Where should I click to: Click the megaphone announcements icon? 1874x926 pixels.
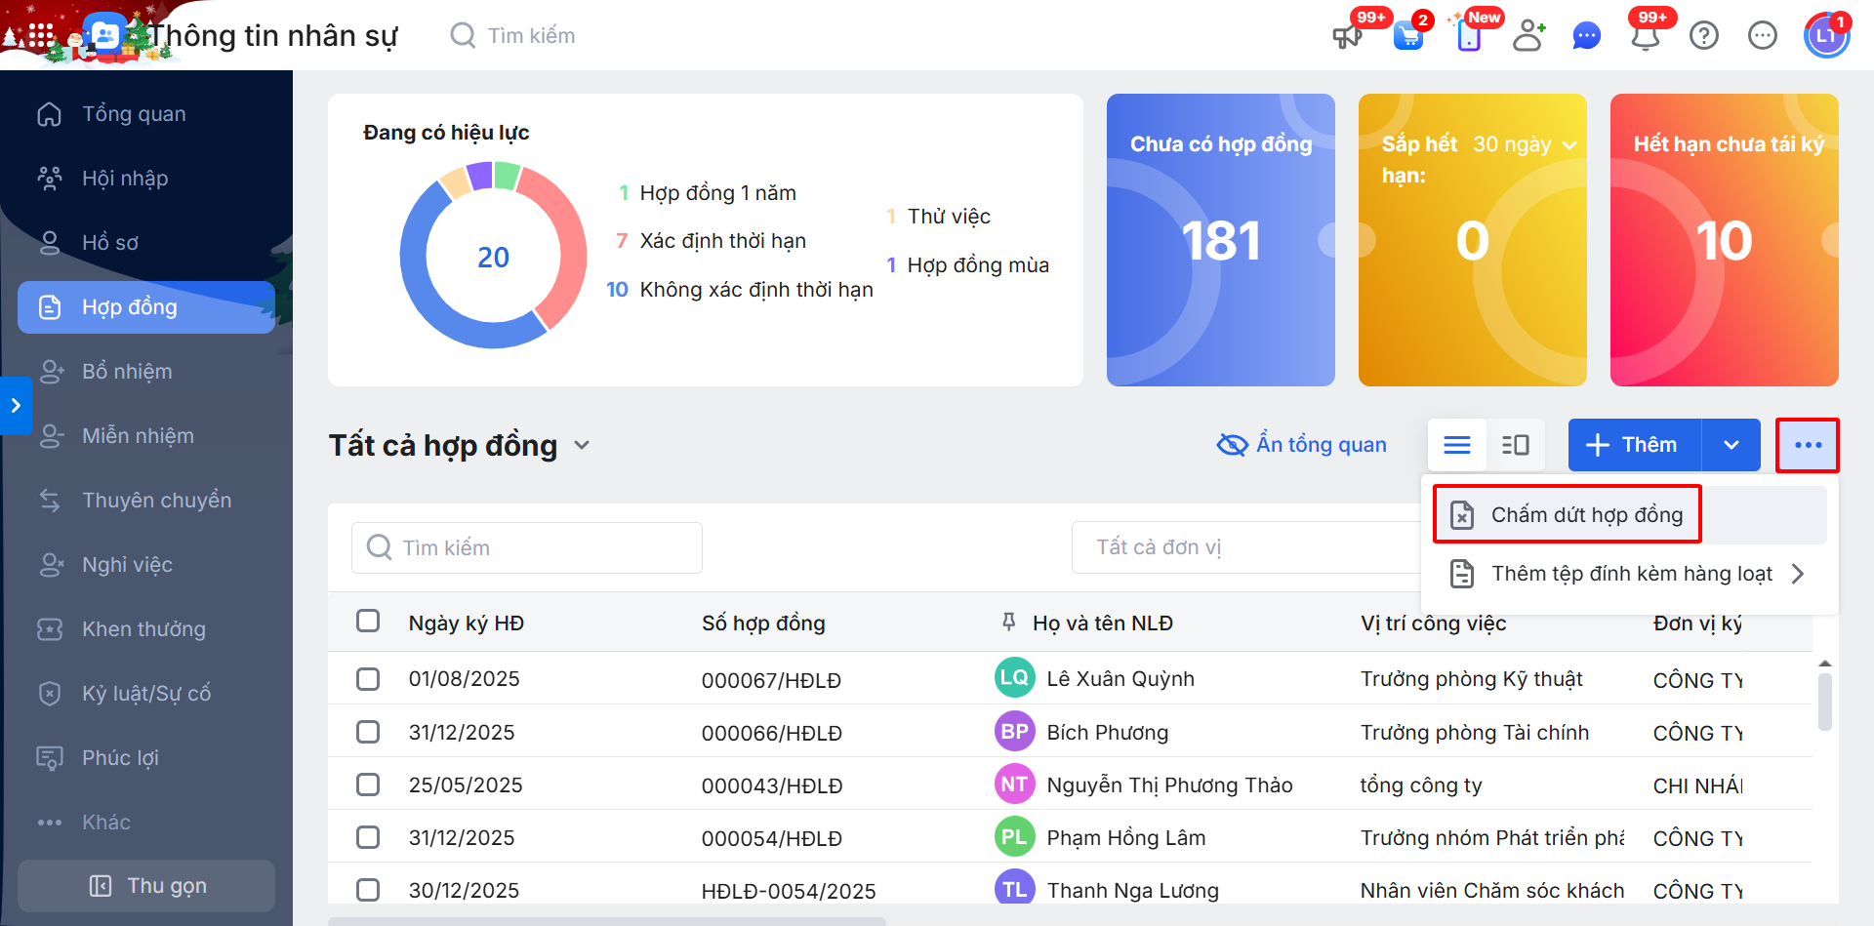point(1347,37)
